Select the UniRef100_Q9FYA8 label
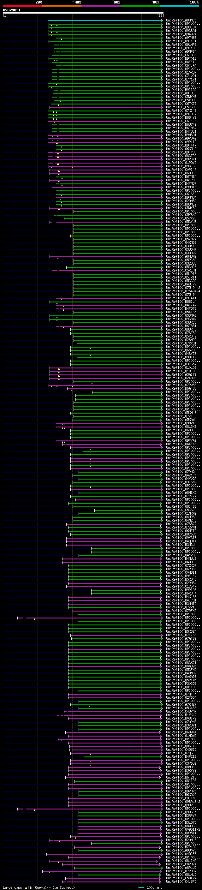 (x=181, y=48)
